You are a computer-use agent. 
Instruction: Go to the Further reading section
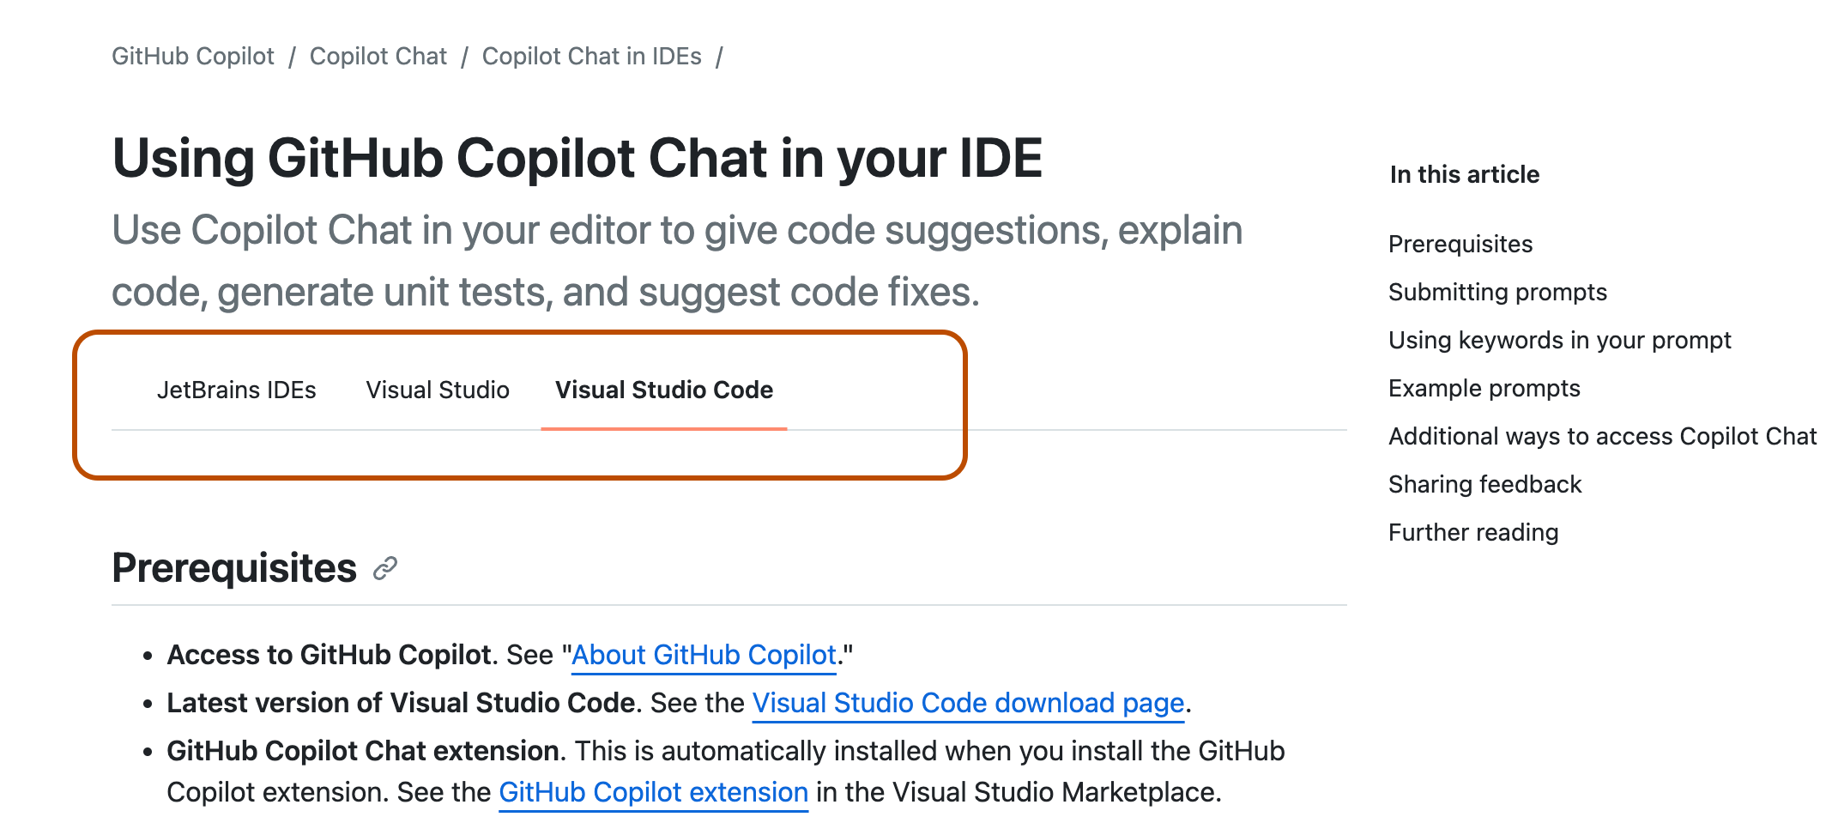pyautogui.click(x=1472, y=533)
